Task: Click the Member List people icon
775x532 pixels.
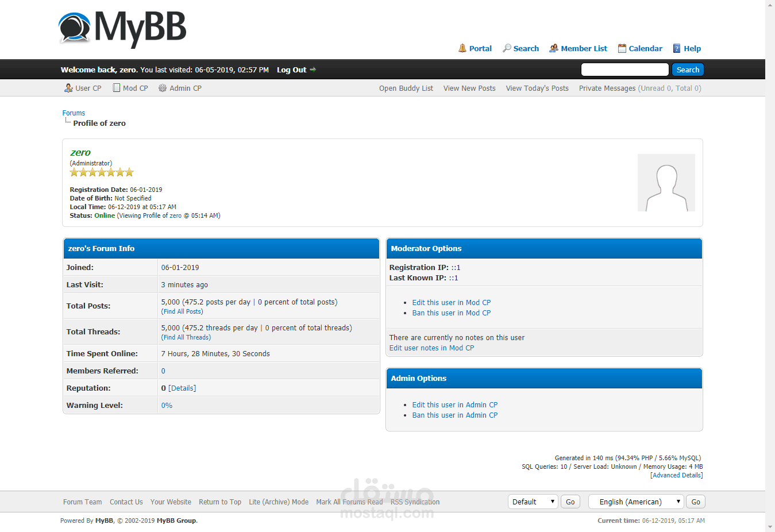Action: coord(554,48)
